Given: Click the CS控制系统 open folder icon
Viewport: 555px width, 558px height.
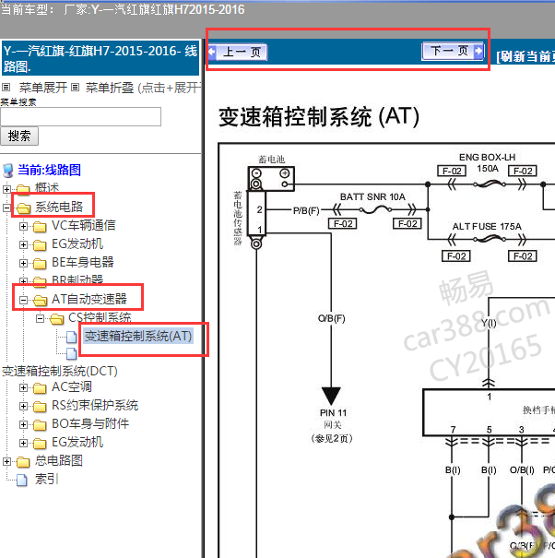Looking at the screenshot, I should coord(57,319).
